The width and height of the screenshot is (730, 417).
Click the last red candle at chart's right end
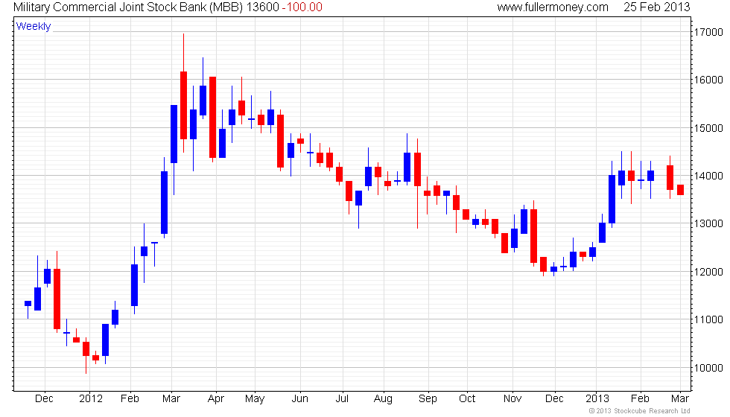pyautogui.click(x=680, y=190)
